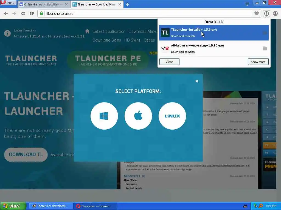Reload the page
Screen dimensions: 281x210
pyautogui.click(x=23, y=14)
